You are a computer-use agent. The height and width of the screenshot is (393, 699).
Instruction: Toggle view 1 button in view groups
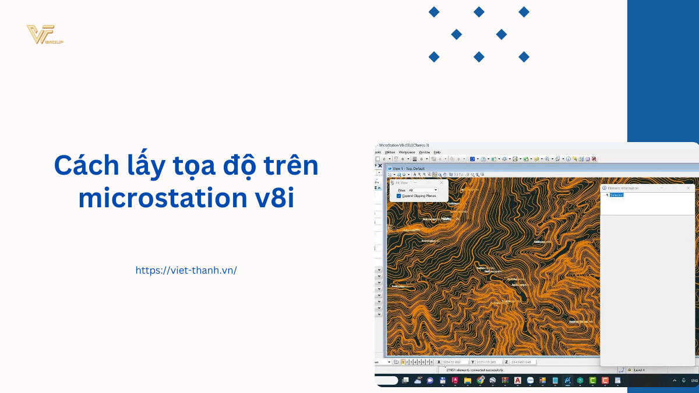pos(403,362)
